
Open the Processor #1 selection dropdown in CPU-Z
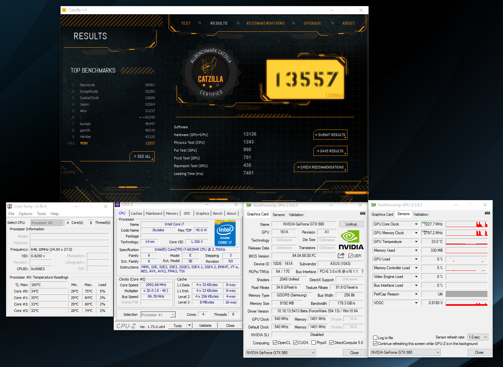158,315
